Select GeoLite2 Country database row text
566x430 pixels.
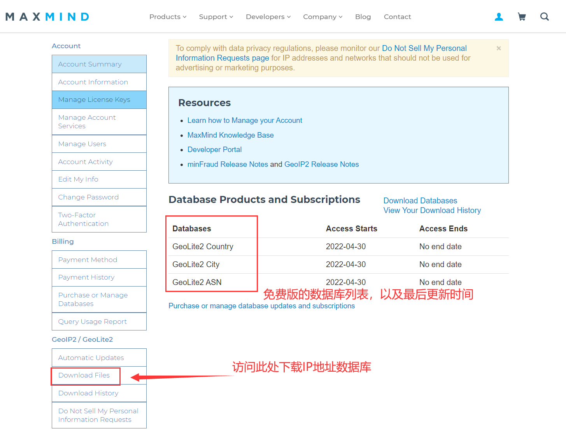pos(203,246)
